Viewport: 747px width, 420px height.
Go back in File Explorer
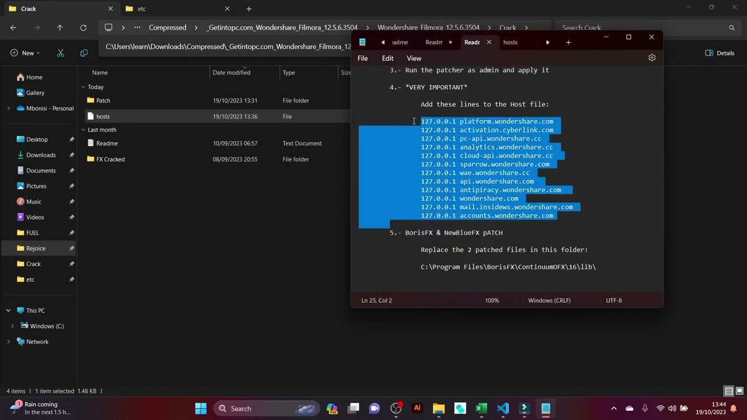click(x=13, y=27)
